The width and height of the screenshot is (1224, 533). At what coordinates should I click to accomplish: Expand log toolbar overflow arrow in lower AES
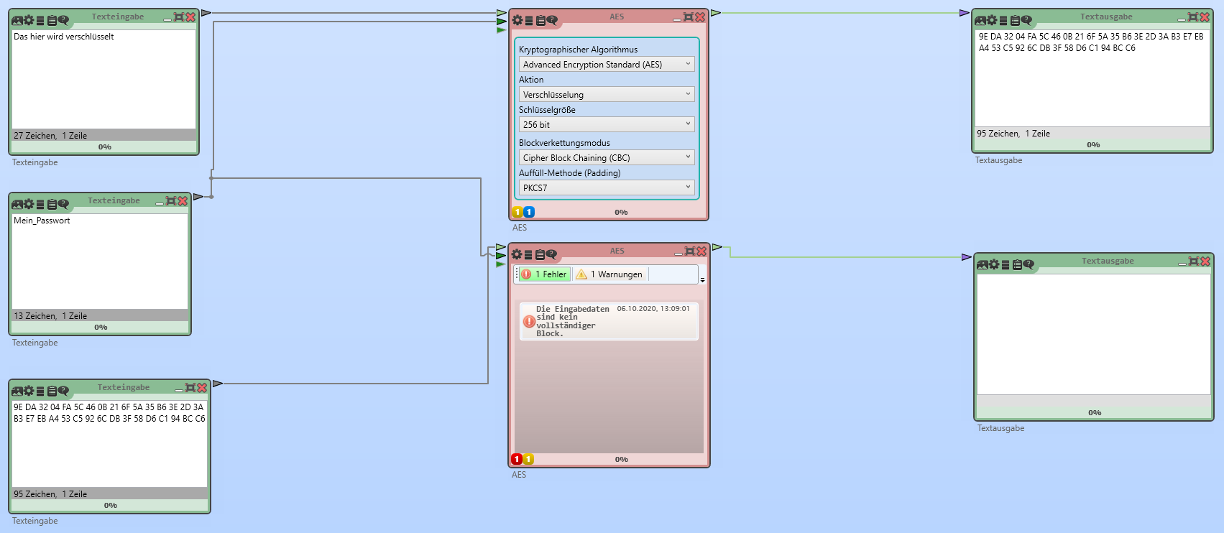coord(702,279)
